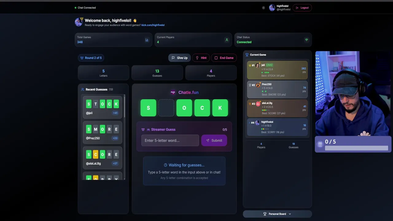Select the #3 alaLaLBg leaderboard row
This screenshot has width=393, height=221.
click(x=277, y=108)
